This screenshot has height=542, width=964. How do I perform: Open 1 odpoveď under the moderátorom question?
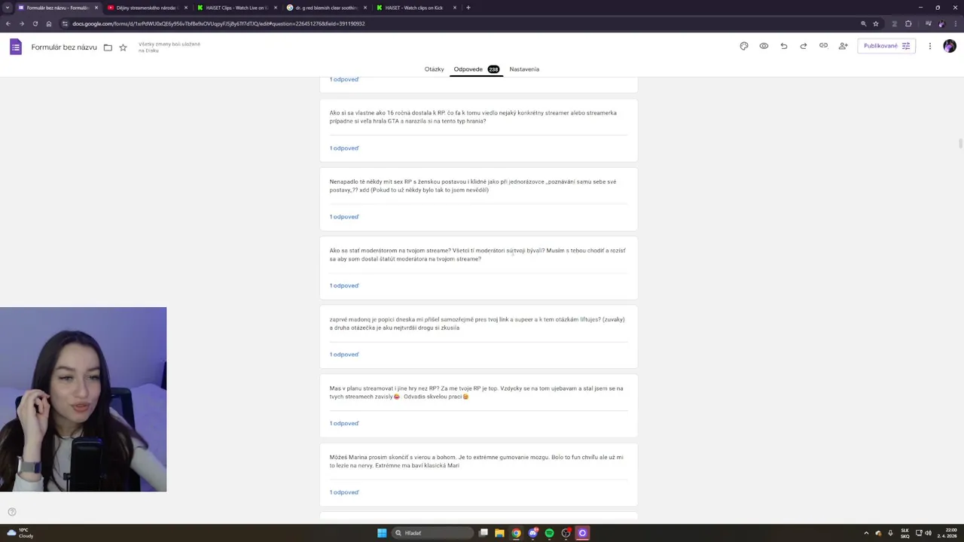coord(344,285)
